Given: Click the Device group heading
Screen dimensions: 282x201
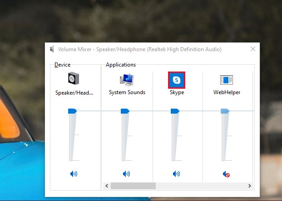Looking at the screenshot, I should (62, 65).
